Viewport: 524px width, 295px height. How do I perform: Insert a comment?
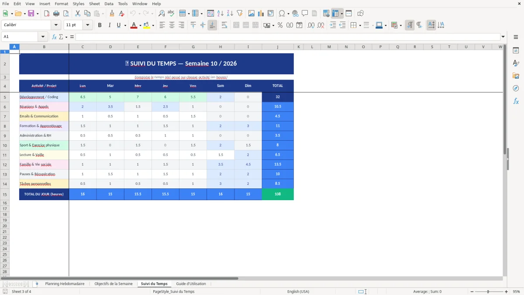(305, 13)
